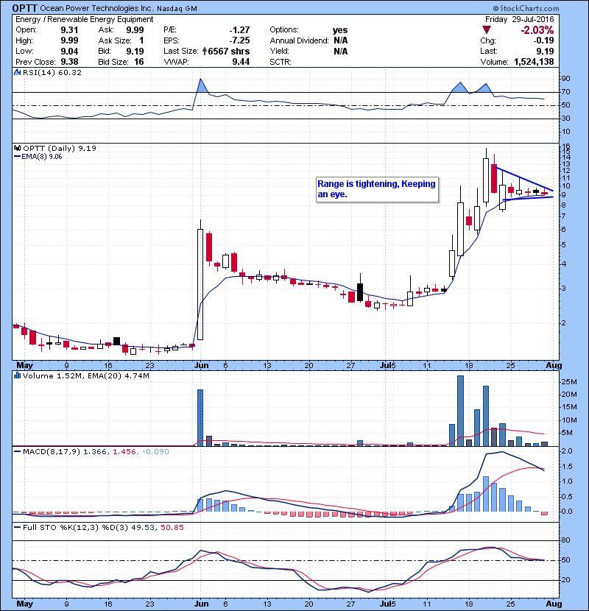Click the Volume 1,524,138 value
Viewport: 589px width, 611px height.
534,62
